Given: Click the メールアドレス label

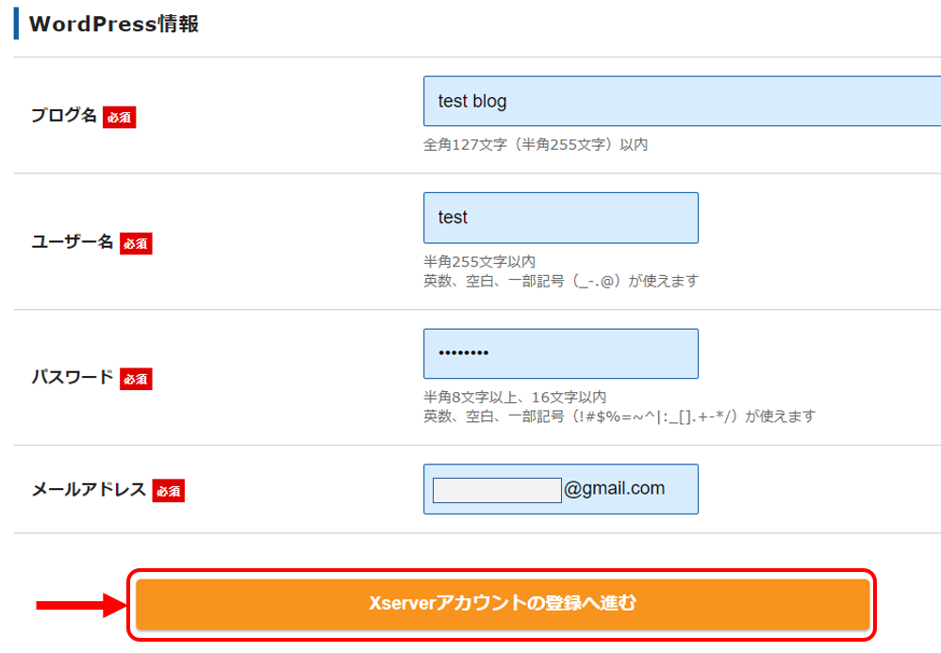Looking at the screenshot, I should (89, 490).
